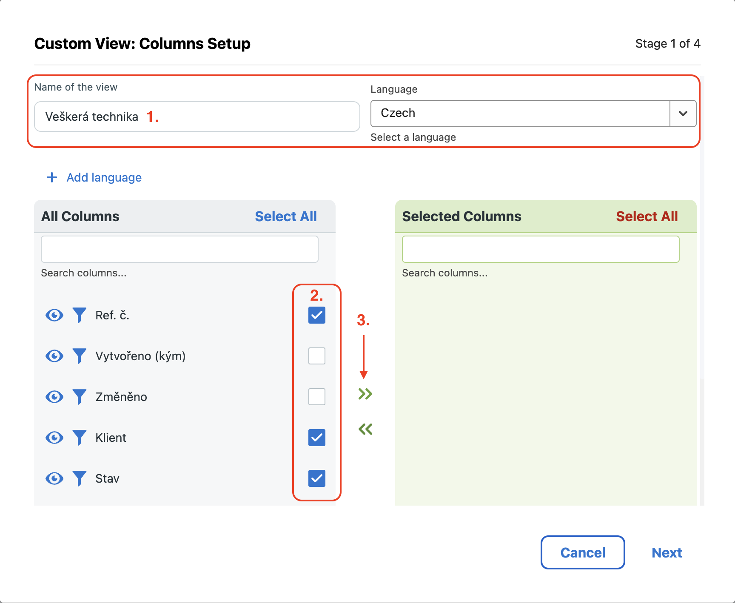Image resolution: width=735 pixels, height=603 pixels.
Task: Toggle eye visibility for Ref. č.
Action: [54, 315]
